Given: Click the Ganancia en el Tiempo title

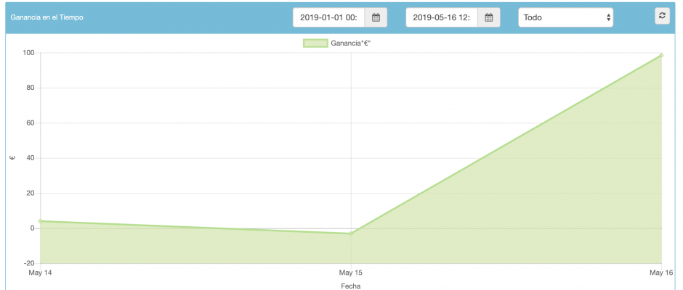Looking at the screenshot, I should [47, 17].
